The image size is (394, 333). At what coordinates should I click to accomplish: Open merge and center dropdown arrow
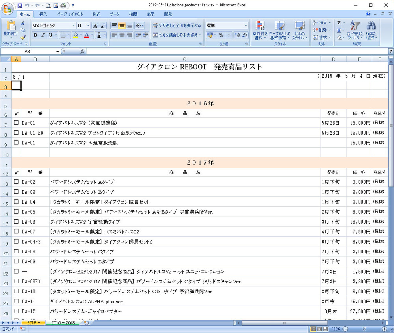click(x=200, y=35)
